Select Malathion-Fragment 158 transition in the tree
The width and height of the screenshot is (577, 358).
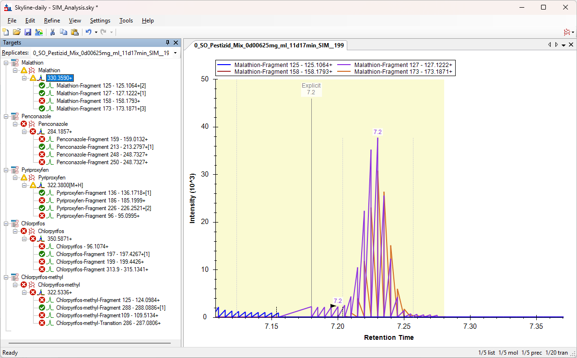tap(98, 101)
